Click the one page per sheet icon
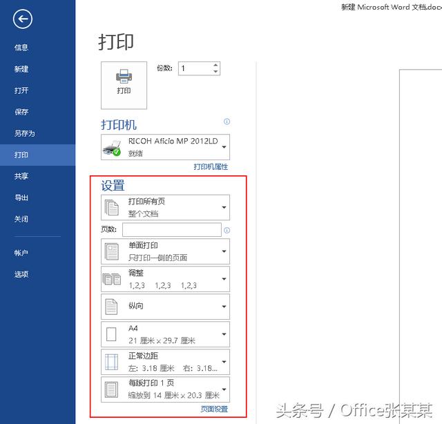The height and width of the screenshot is (424, 442). coord(111,389)
